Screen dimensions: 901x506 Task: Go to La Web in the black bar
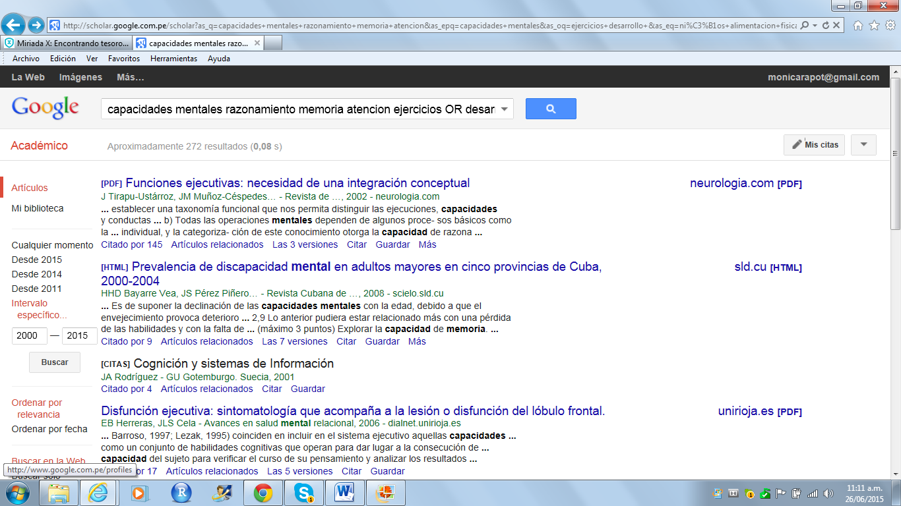[28, 77]
